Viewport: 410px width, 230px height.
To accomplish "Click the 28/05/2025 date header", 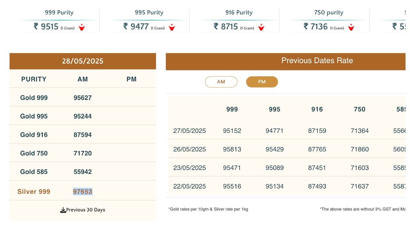I will click(x=83, y=61).
